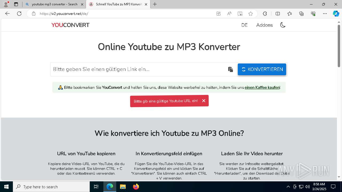Viewport: 342px width, 192px height.
Task: Open the 'einen Kaffee kaufen' link
Action: pos(262,87)
